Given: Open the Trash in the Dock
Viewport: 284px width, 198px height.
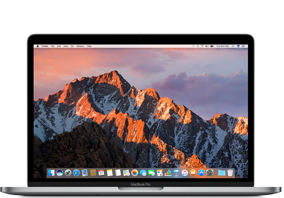Looking at the screenshot, I should click(x=230, y=173).
